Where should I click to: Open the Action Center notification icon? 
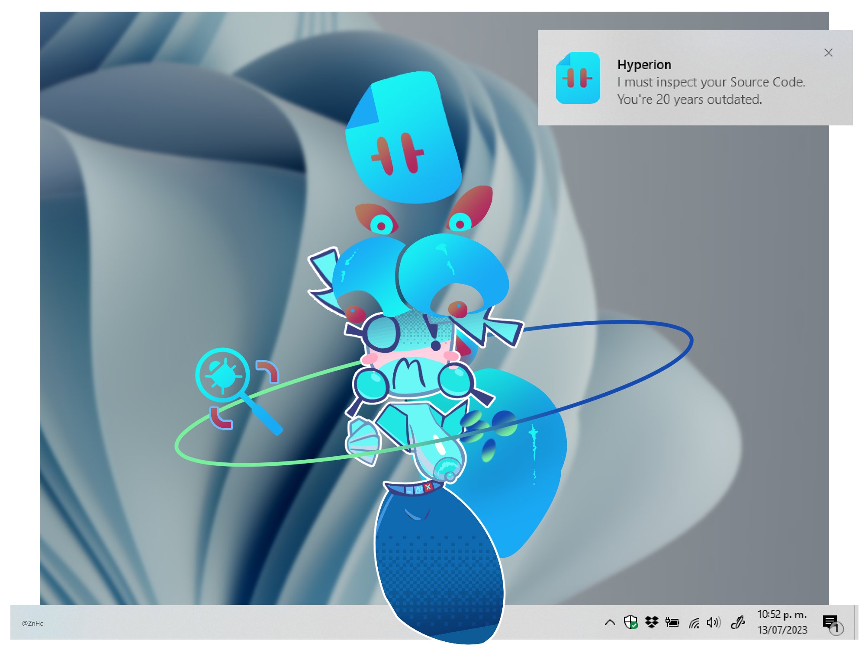831,622
